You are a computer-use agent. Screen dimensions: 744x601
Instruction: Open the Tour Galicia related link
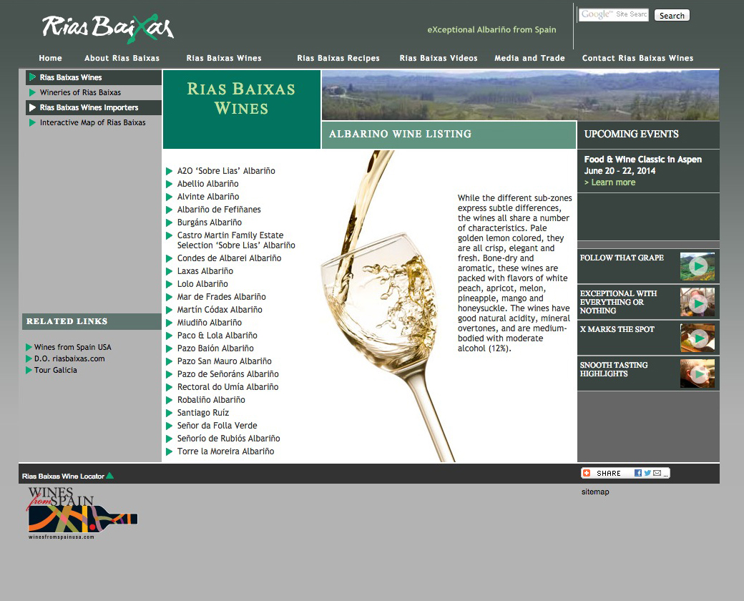(x=56, y=370)
